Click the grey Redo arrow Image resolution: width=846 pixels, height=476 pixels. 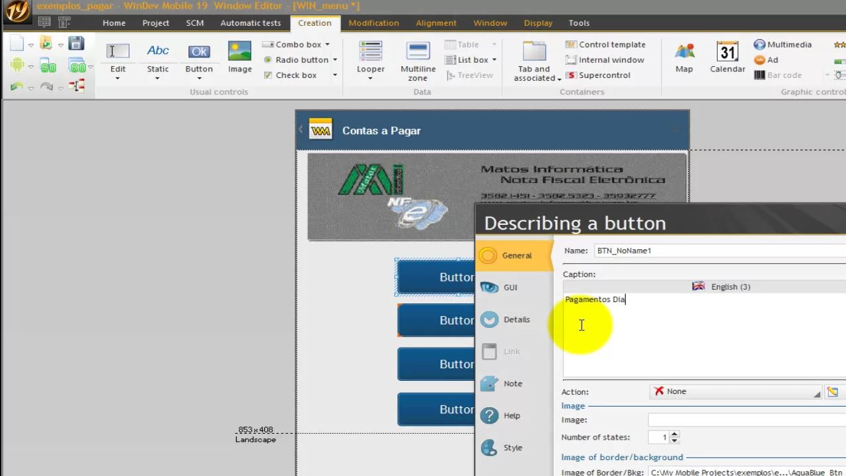pyautogui.click(x=46, y=87)
